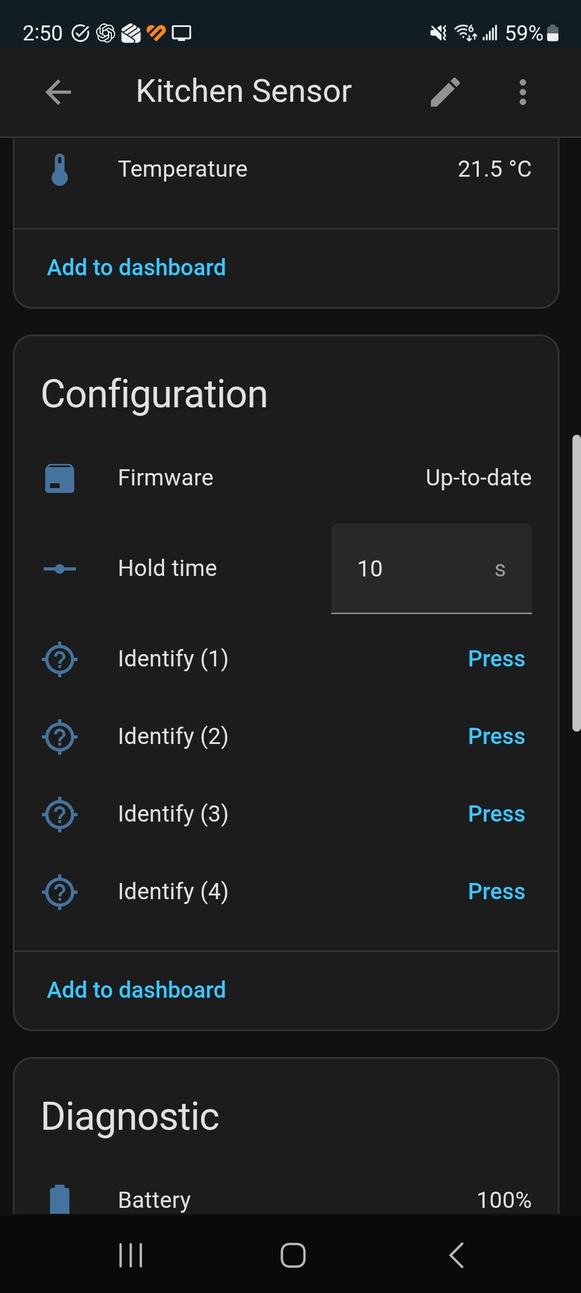Open the Temperature entity row

[x=285, y=170]
